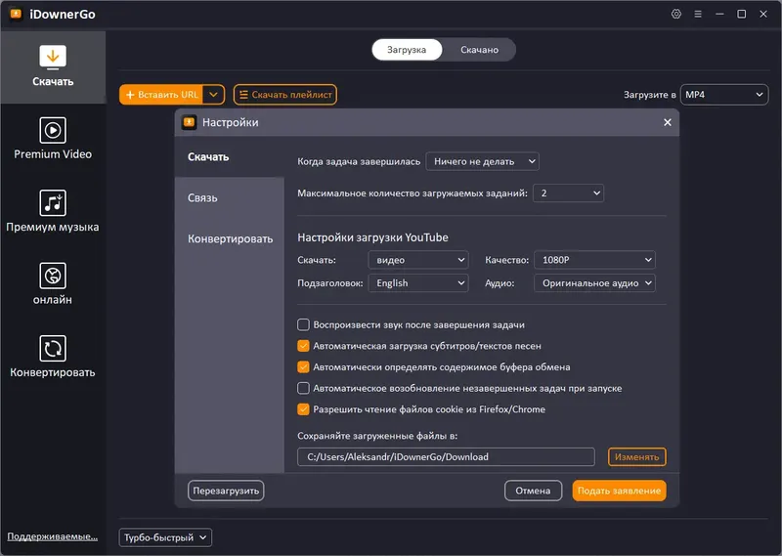The height and width of the screenshot is (556, 782).
Task: Open the Конвертировать section icon
Action: coord(52,348)
